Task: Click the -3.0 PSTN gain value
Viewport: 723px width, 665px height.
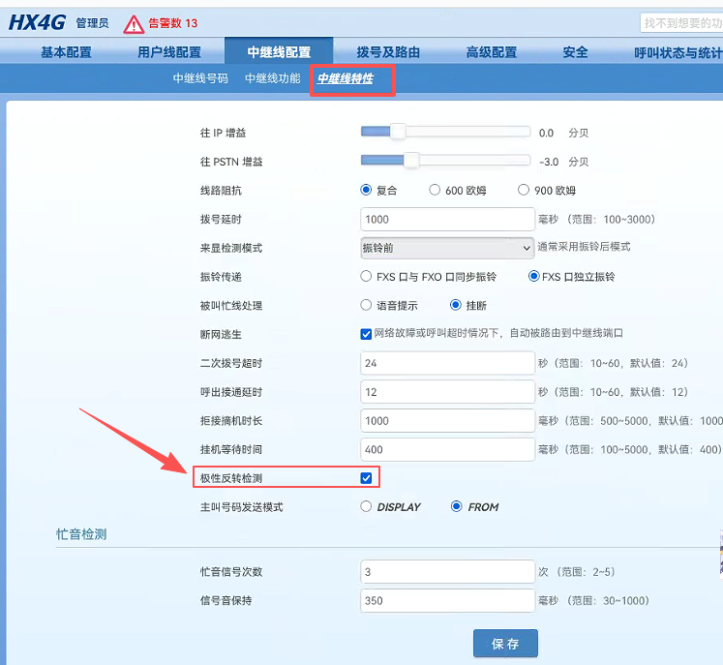Action: [x=549, y=162]
